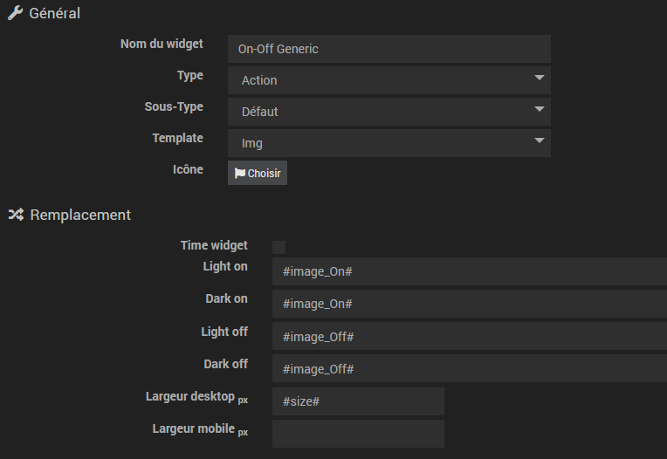Image resolution: width=667 pixels, height=459 pixels.
Task: Click the shuffle icon beside Remplacement
Action: click(17, 215)
